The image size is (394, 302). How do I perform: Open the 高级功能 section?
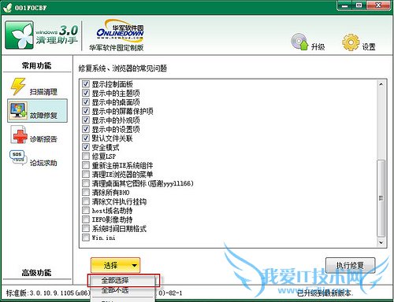pos(36,273)
